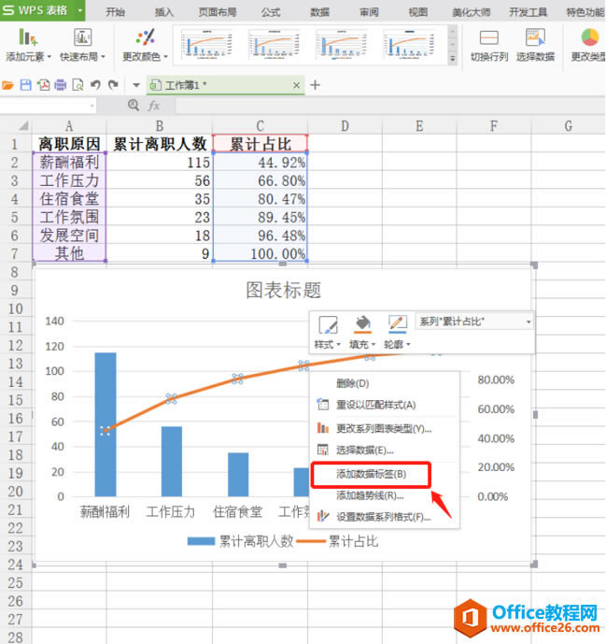606x644 pixels.
Task: Open the 数据 ribbon tab
Action: click(x=320, y=12)
